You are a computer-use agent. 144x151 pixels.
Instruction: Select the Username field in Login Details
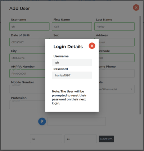pos(72,62)
